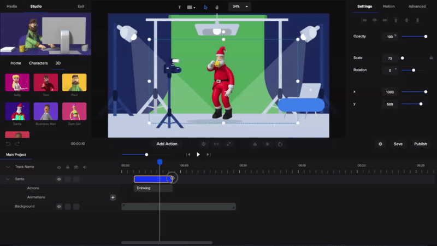Open the Settings tab in right panel
Viewport: 437px width, 246px height.
[364, 6]
